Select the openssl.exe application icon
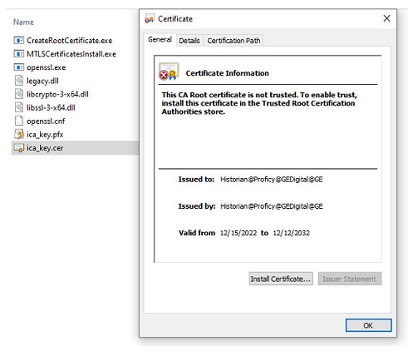The height and width of the screenshot is (351, 408). click(19, 67)
